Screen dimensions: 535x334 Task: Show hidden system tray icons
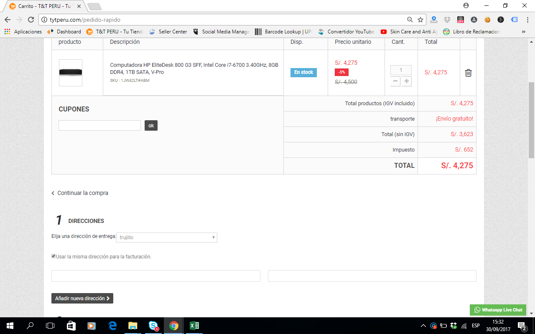pyautogui.click(x=423, y=326)
